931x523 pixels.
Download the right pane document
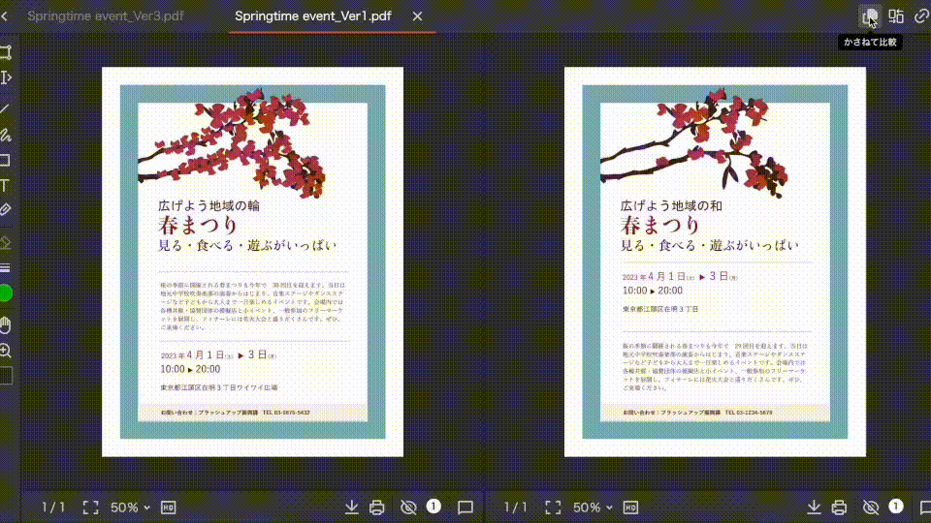click(814, 507)
